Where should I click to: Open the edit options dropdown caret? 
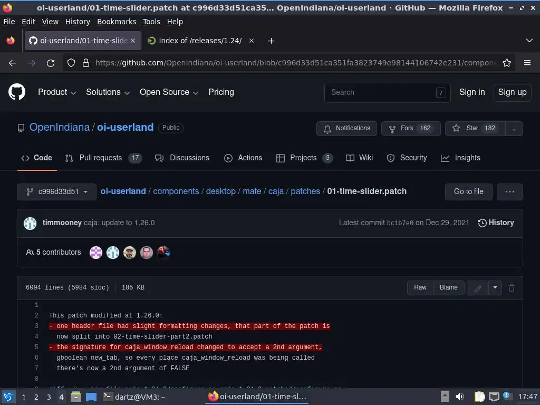(x=495, y=287)
